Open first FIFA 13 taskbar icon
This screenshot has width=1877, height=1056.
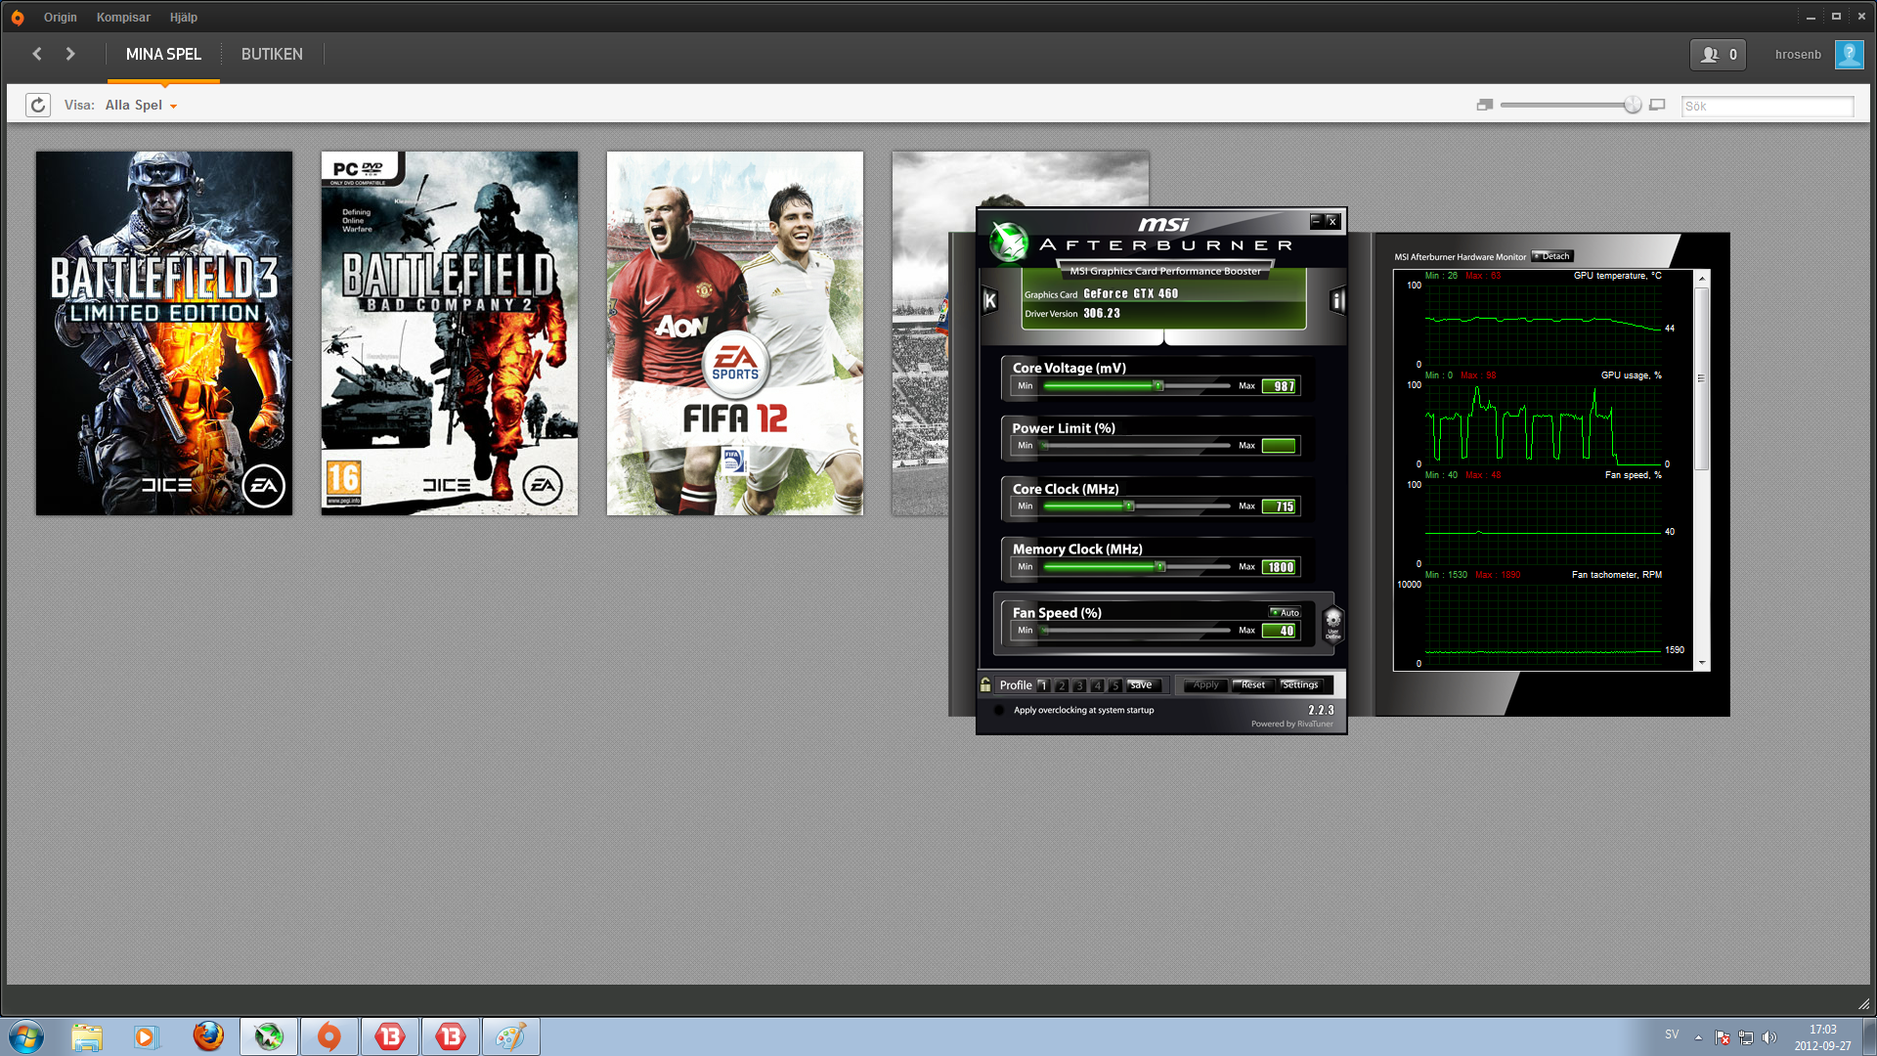[390, 1036]
